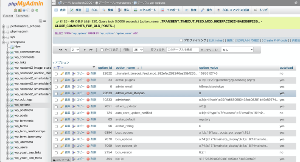Sort by the option_id column header
300x162 pixels.
pyautogui.click(x=105, y=68)
